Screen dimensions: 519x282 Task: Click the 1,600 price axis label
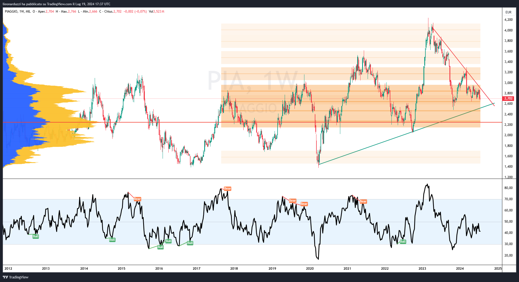pyautogui.click(x=508, y=156)
